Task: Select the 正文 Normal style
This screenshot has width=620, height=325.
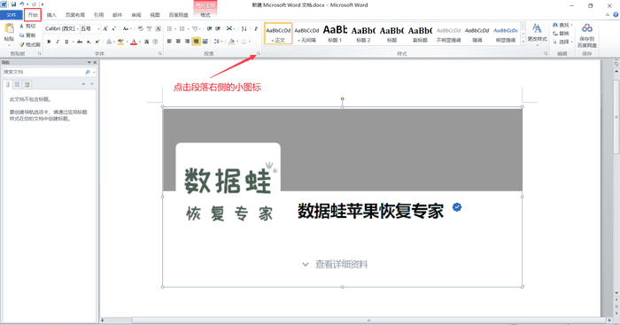Action: [x=278, y=34]
